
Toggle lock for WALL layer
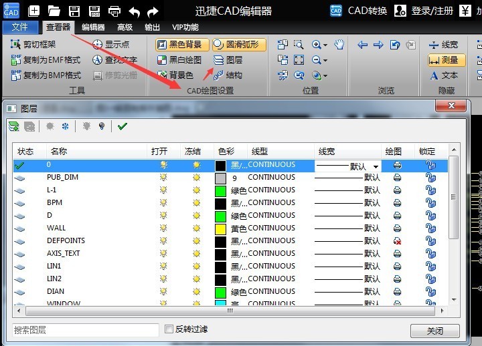(x=430, y=228)
